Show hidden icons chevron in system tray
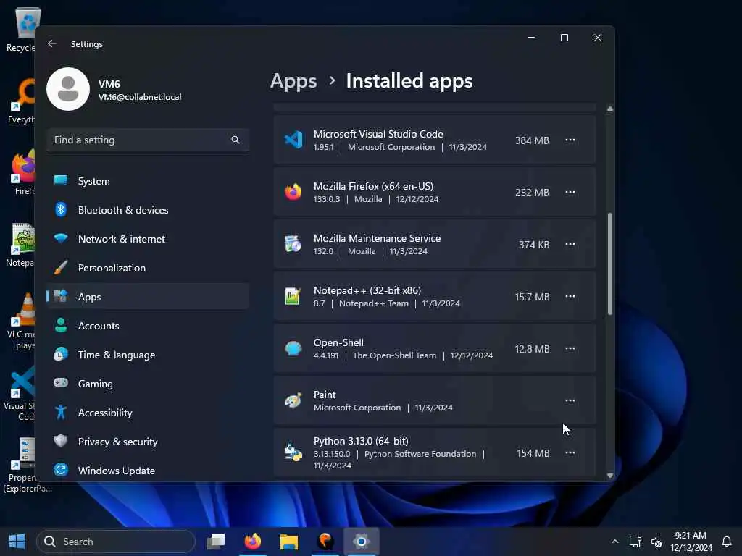Image resolution: width=742 pixels, height=556 pixels. tap(614, 542)
